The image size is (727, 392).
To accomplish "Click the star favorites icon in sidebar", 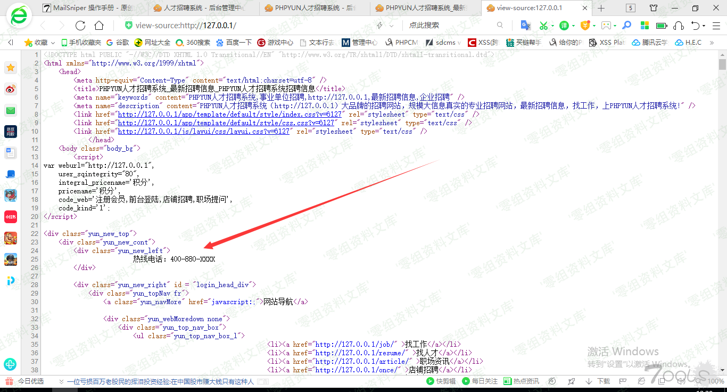I will 11,68.
